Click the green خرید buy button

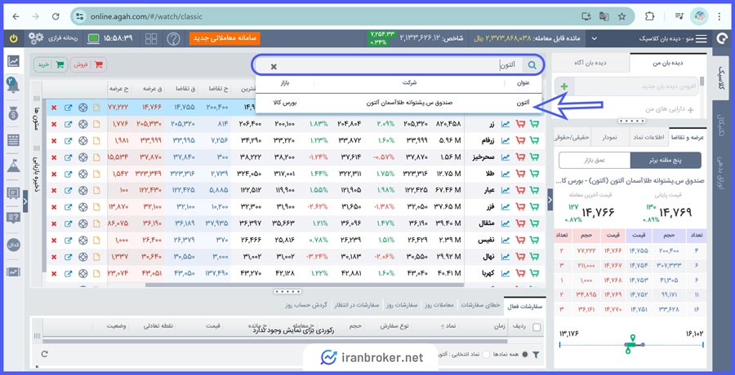51,65
